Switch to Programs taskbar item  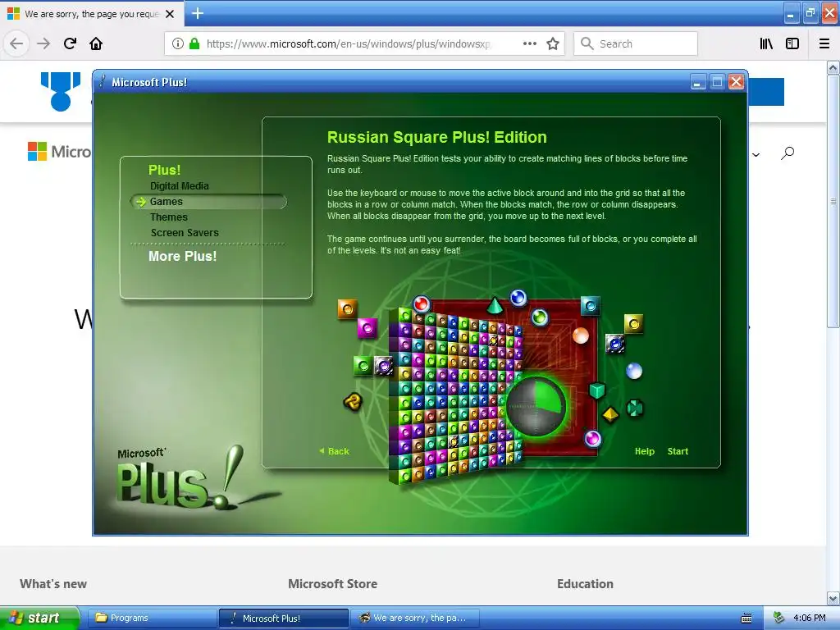click(x=152, y=618)
